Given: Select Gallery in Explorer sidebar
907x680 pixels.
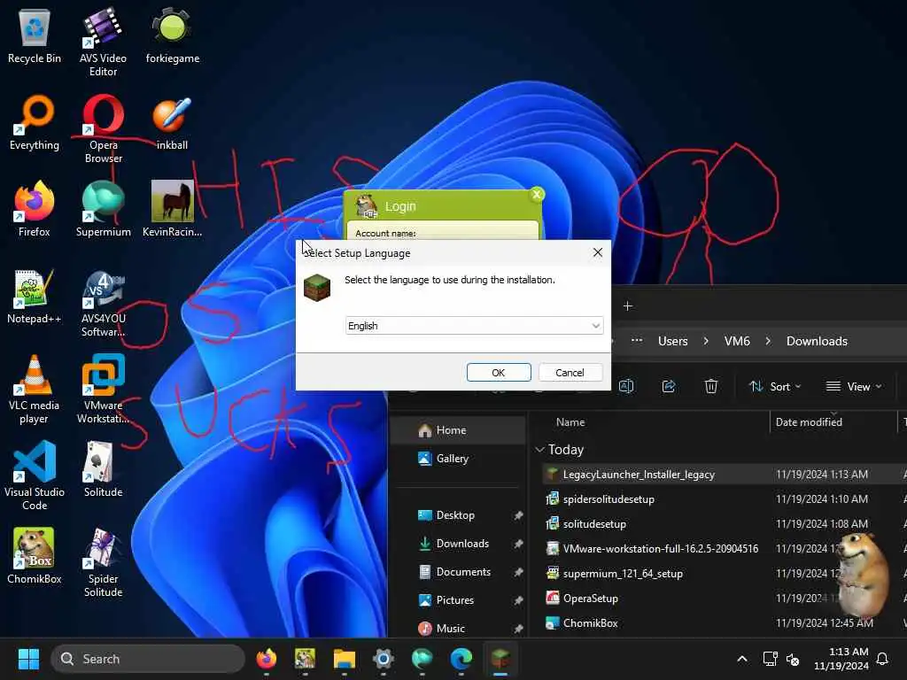Looking at the screenshot, I should tap(458, 459).
